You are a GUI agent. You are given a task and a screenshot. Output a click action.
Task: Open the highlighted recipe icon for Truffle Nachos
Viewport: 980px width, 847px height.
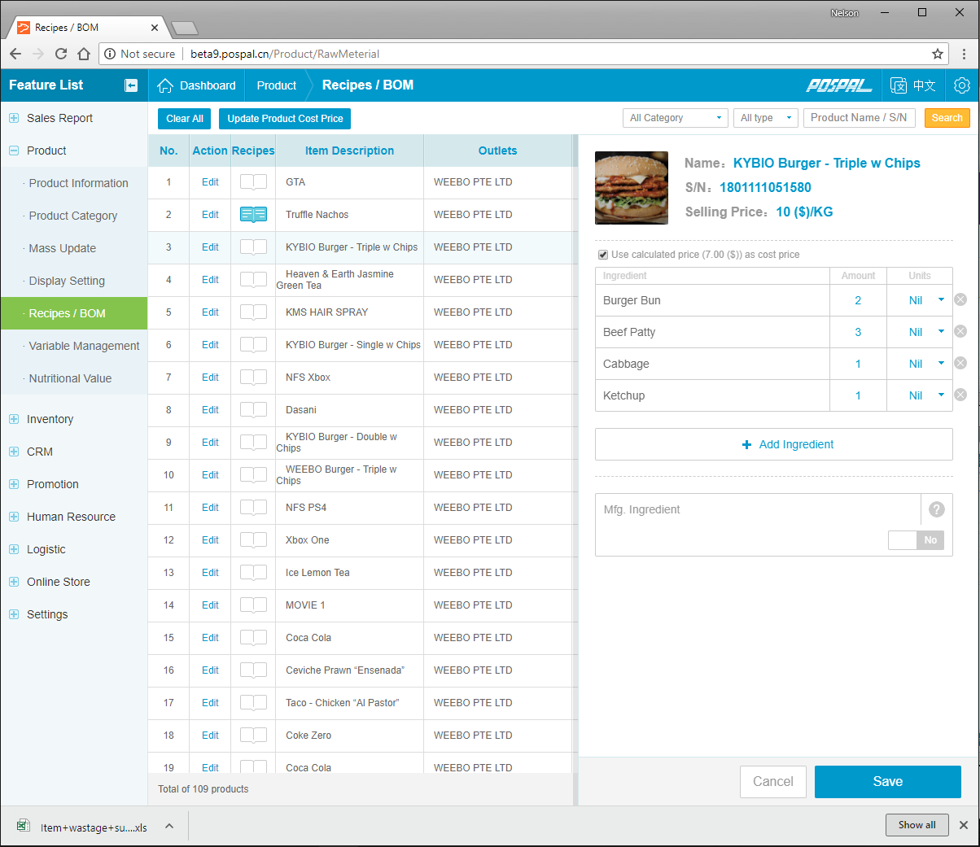(x=253, y=215)
